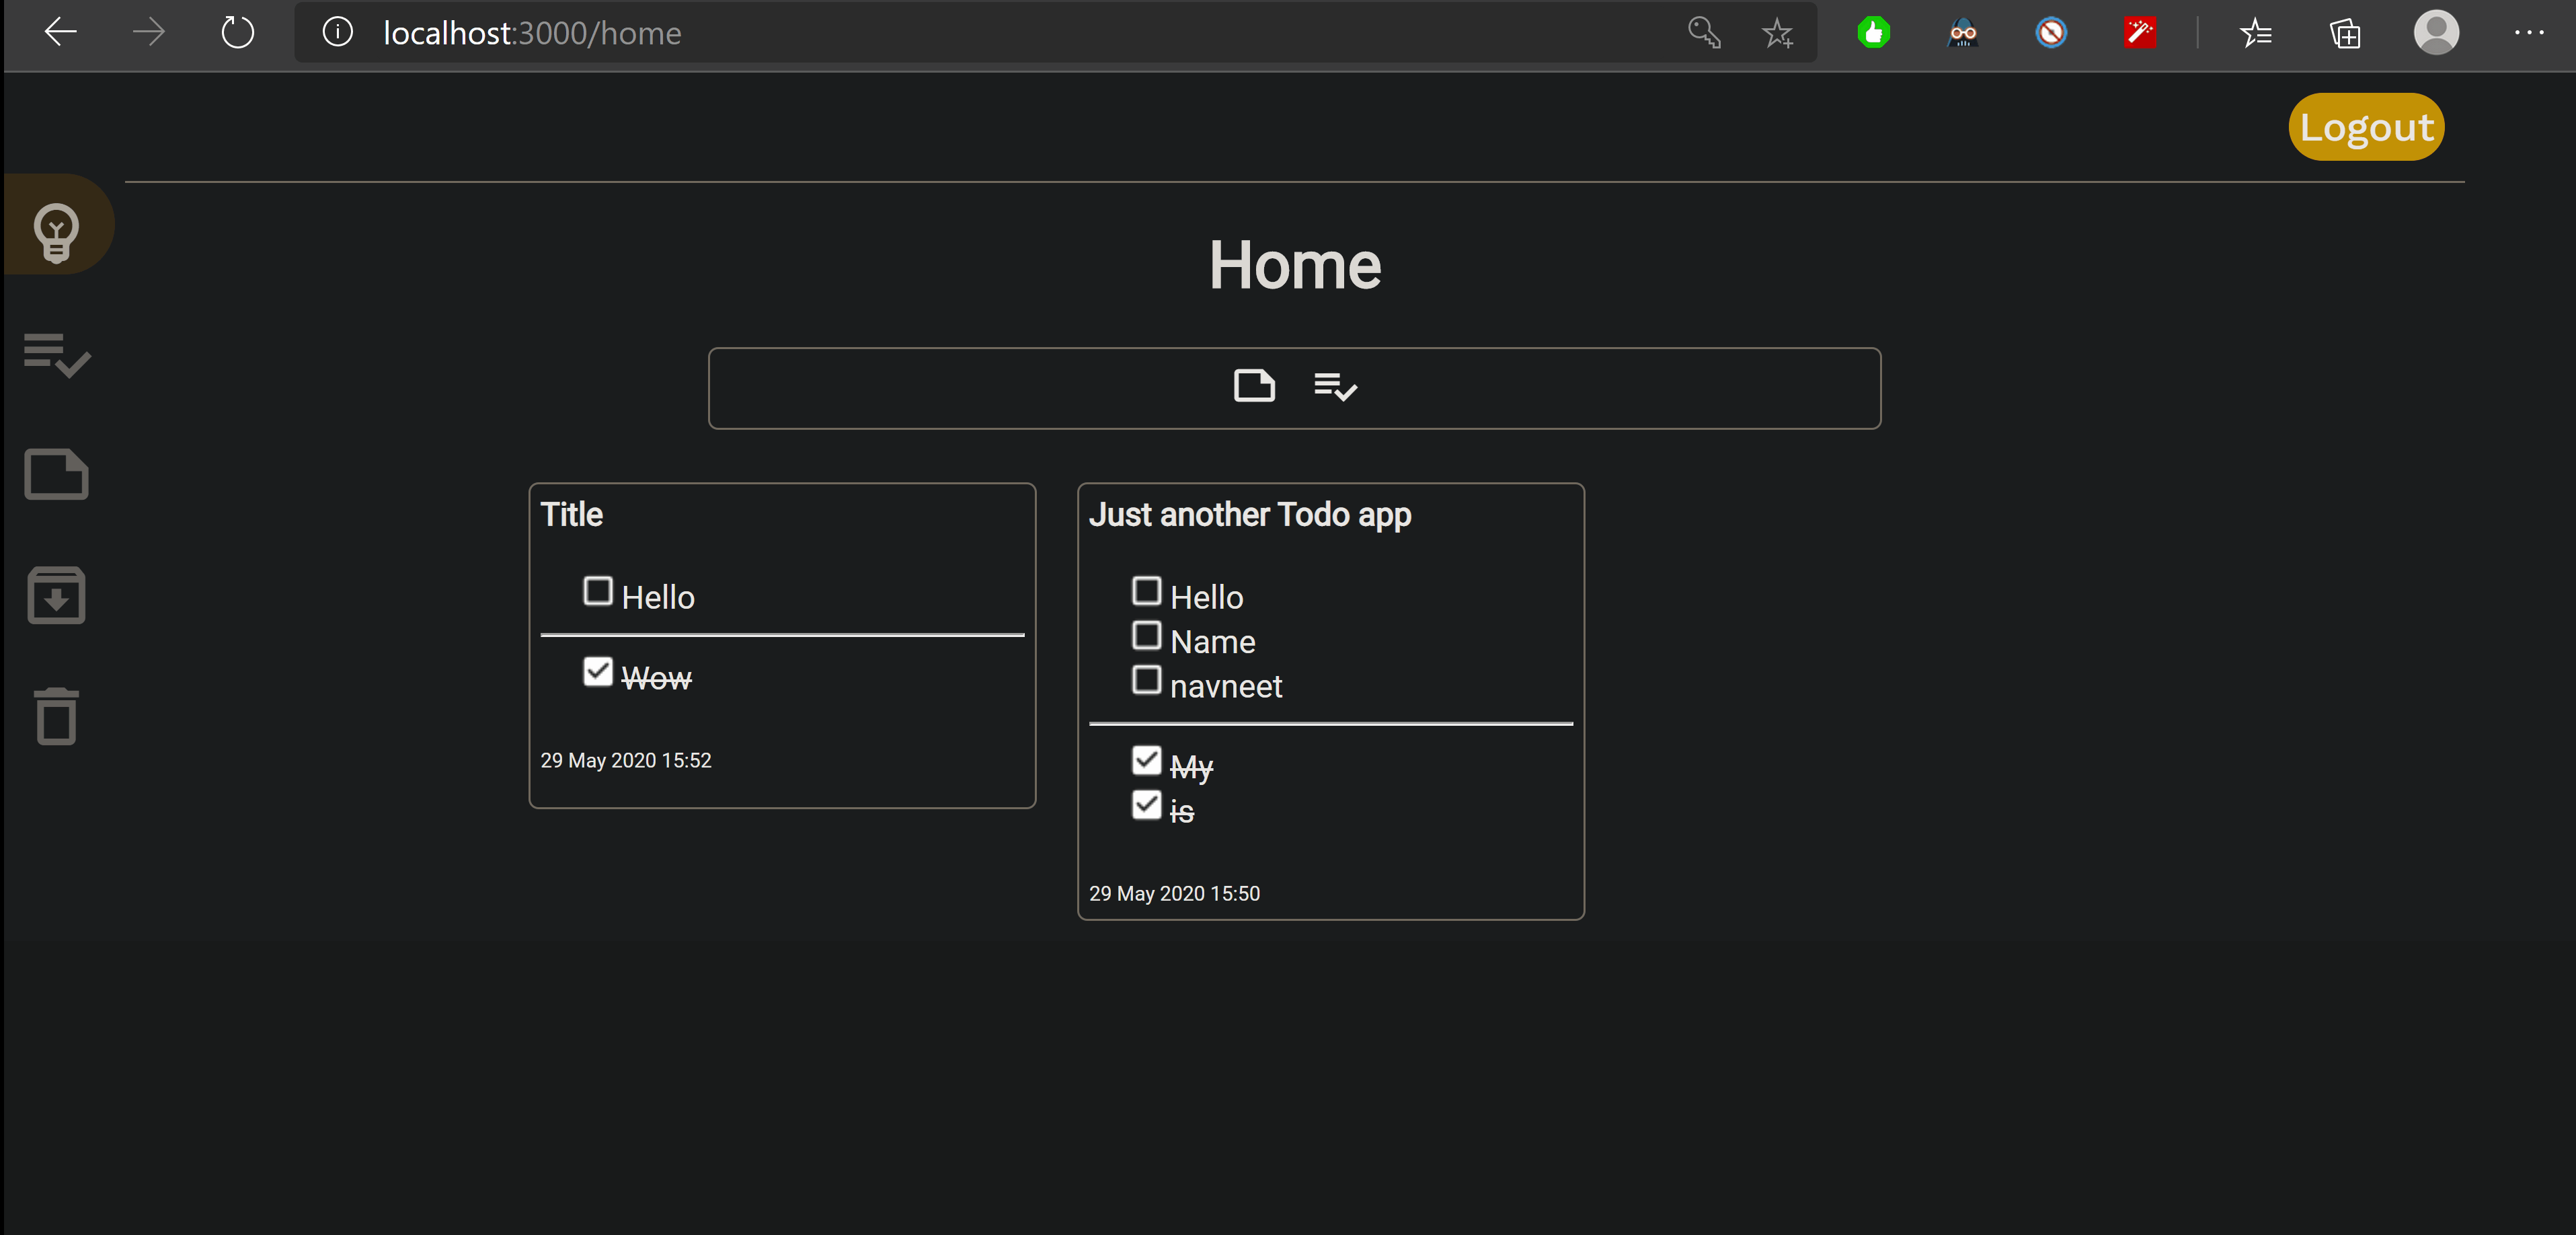
Task: Select the notes sidebar icon
Action: [x=56, y=474]
